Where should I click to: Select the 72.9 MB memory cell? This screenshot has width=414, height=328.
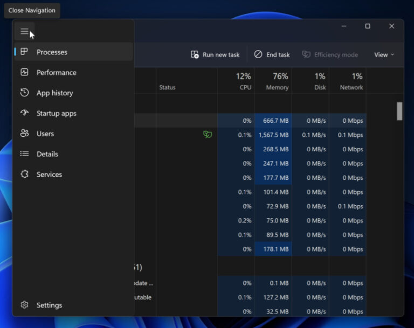coord(273,206)
